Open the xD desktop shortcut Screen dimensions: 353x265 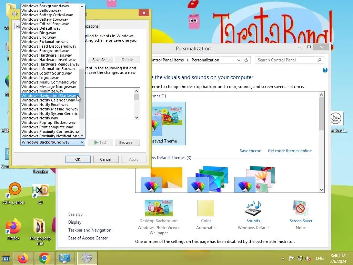pyautogui.click(x=40, y=194)
